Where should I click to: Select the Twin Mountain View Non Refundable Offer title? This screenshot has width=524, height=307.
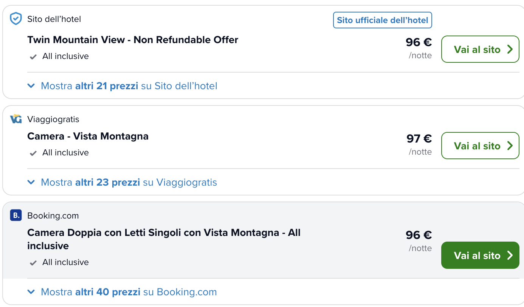pyautogui.click(x=133, y=40)
